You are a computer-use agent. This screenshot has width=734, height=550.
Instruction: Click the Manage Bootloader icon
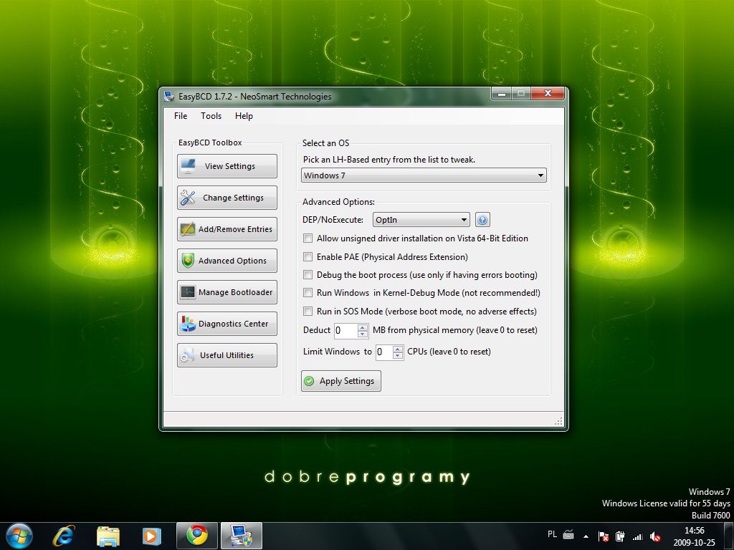(188, 292)
